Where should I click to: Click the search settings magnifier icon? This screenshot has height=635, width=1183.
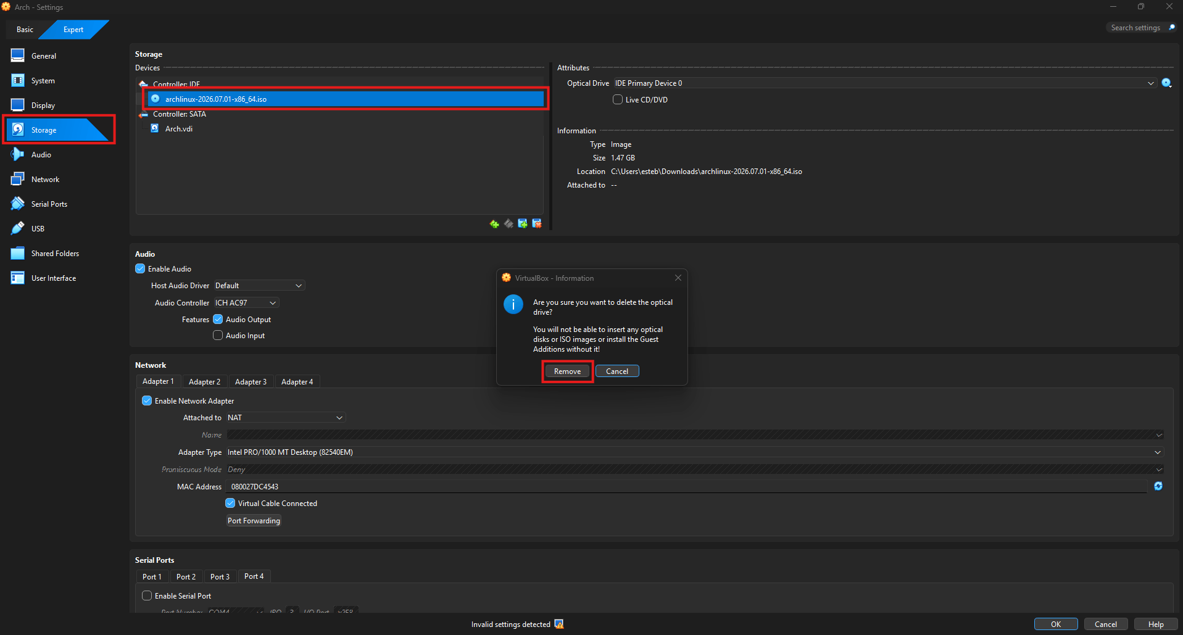tap(1171, 28)
